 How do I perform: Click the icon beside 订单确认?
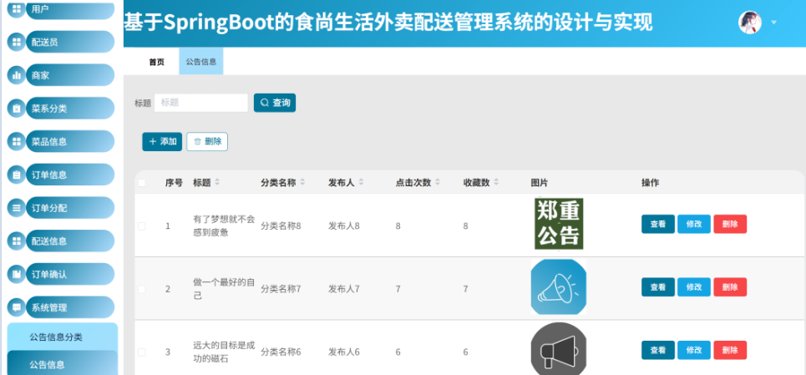click(x=17, y=274)
